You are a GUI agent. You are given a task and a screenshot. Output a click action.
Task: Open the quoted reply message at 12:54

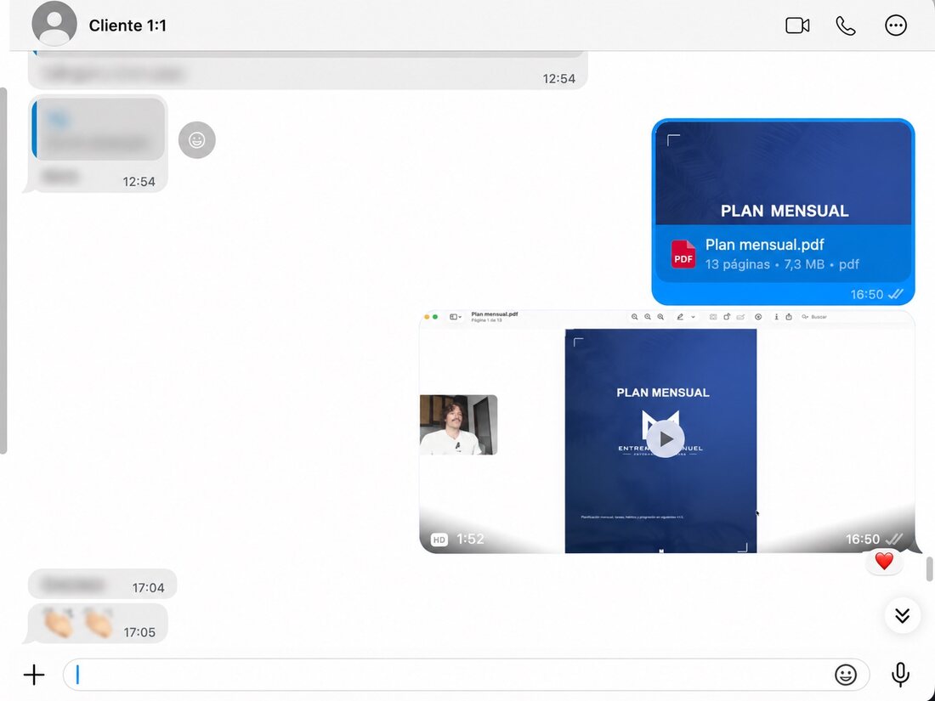point(99,129)
